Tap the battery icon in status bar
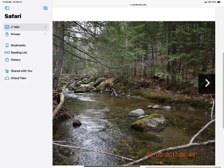Screen dimensions: 224x168 tap(219, 2)
